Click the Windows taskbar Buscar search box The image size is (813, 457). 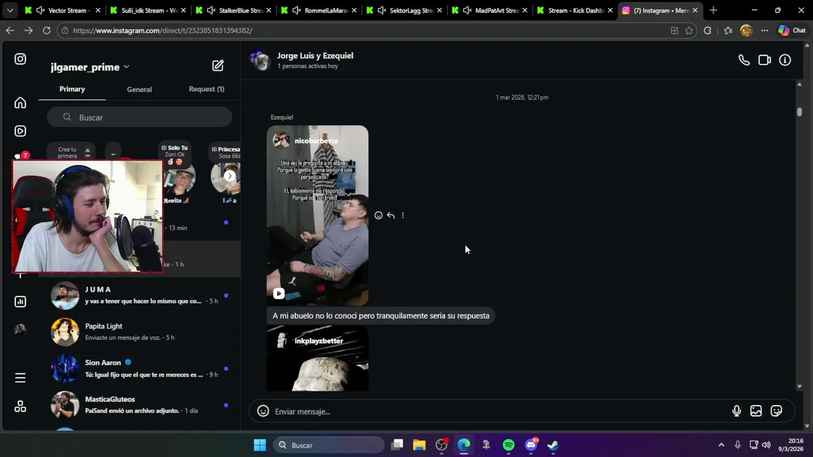[x=329, y=445]
